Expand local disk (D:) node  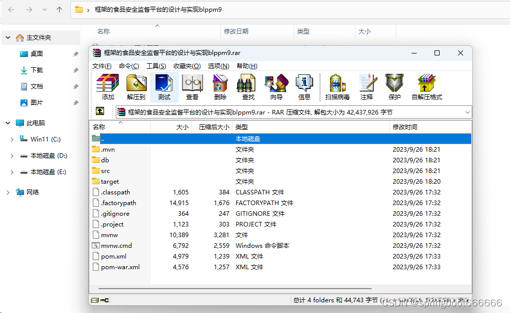click(x=12, y=156)
